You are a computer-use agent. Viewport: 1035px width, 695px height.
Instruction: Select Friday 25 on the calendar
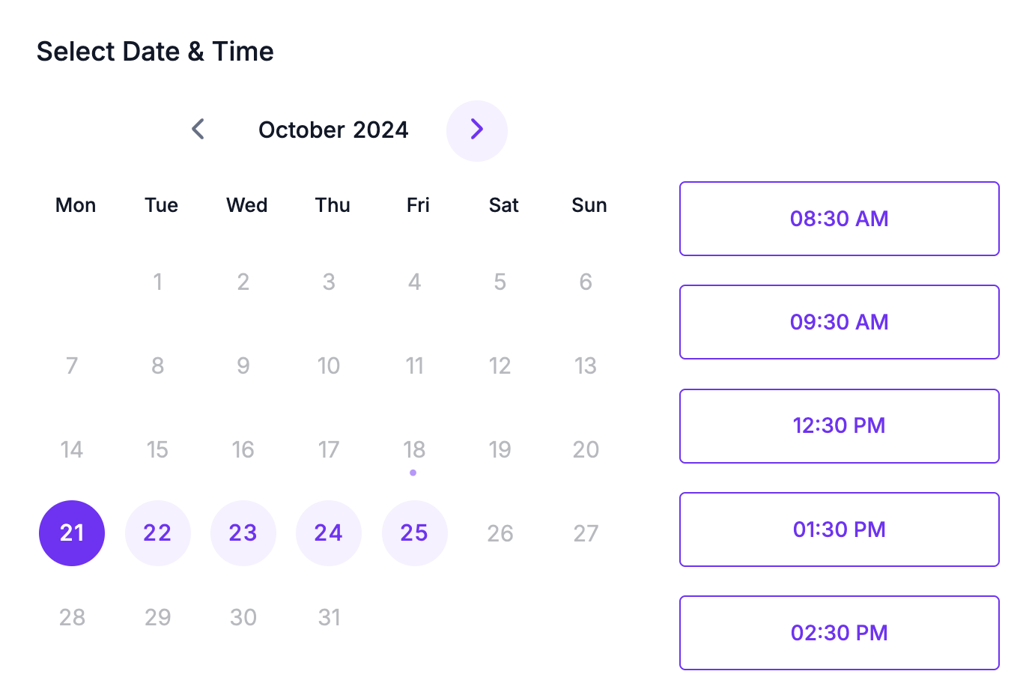[414, 533]
